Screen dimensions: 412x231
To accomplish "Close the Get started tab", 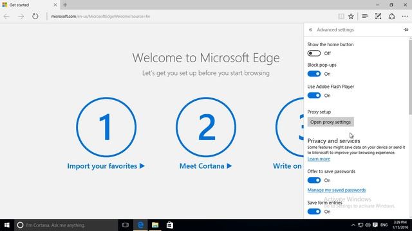I will [x=55, y=4].
